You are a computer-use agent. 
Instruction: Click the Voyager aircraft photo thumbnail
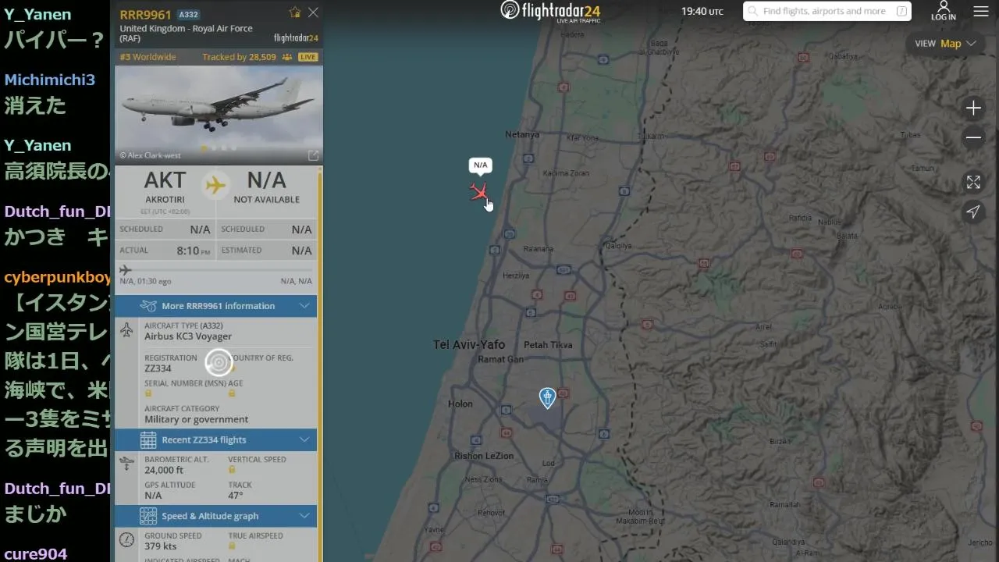(x=219, y=115)
